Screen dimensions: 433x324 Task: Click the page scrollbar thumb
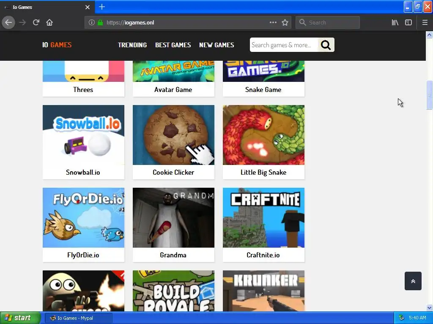pyautogui.click(x=429, y=95)
